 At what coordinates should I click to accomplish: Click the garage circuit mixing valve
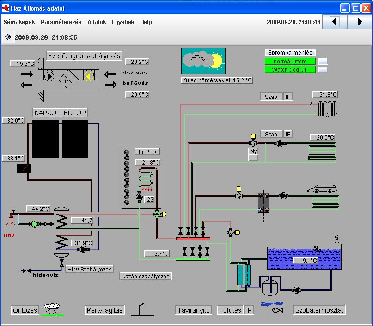(x=239, y=193)
